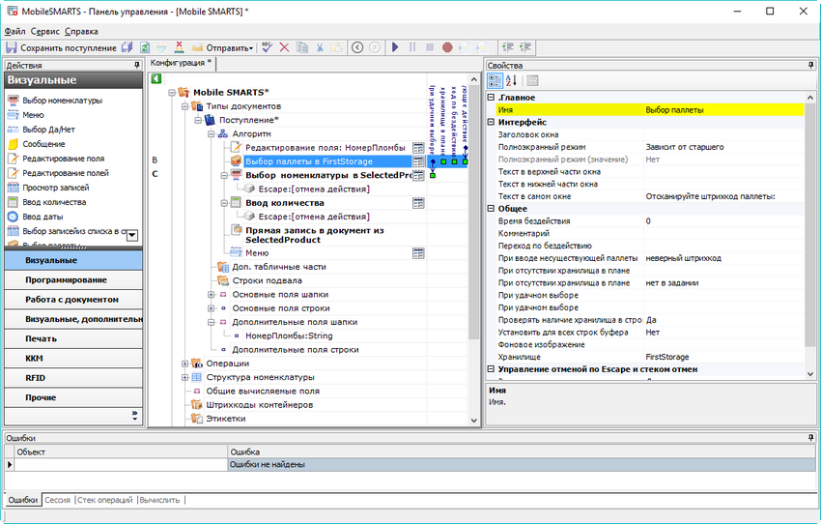Open the Справка menu
821x524 pixels.
[x=81, y=32]
